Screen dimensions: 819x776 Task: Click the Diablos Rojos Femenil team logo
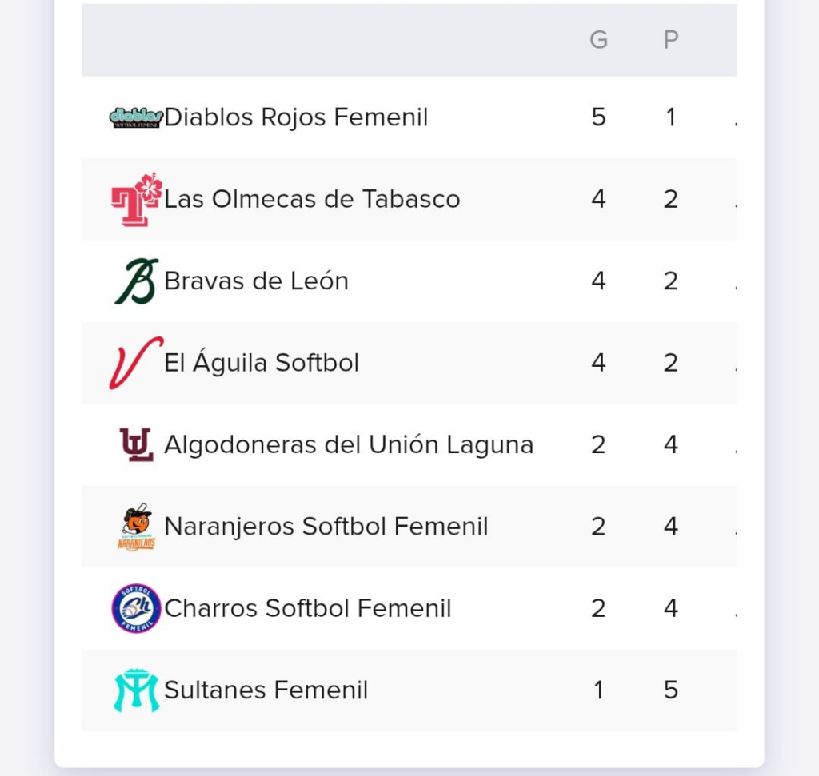pos(136,117)
